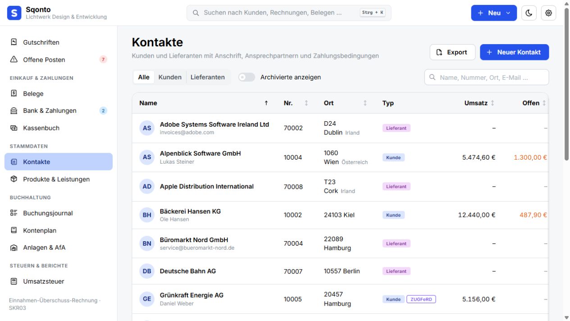The width and height of the screenshot is (570, 321).
Task: Click the Strg + K shortcut hint
Action: click(x=373, y=13)
